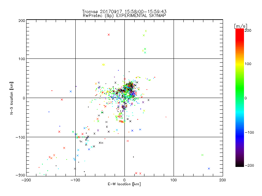Viewport: 262px width, 196px height.
Task: Click the subtitle 'RwPretec (8p) EXPERIMENTAL SKYMAP'
Action: tap(124, 16)
